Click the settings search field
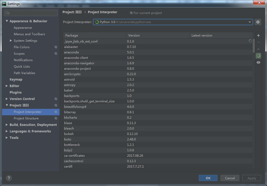Viewport: 267px width, 186px height. point(31,13)
